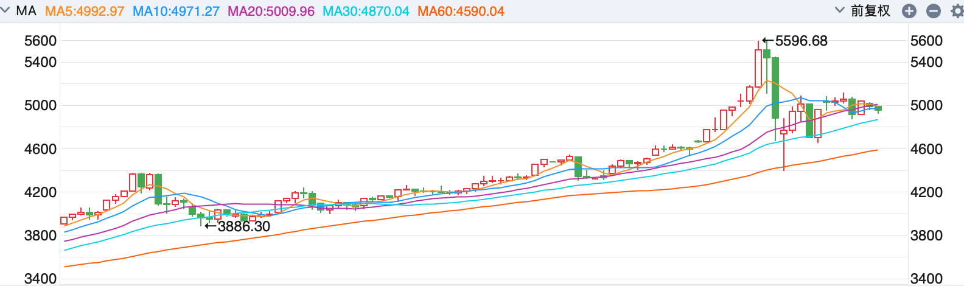Click the 3886.30 low price label

244,226
